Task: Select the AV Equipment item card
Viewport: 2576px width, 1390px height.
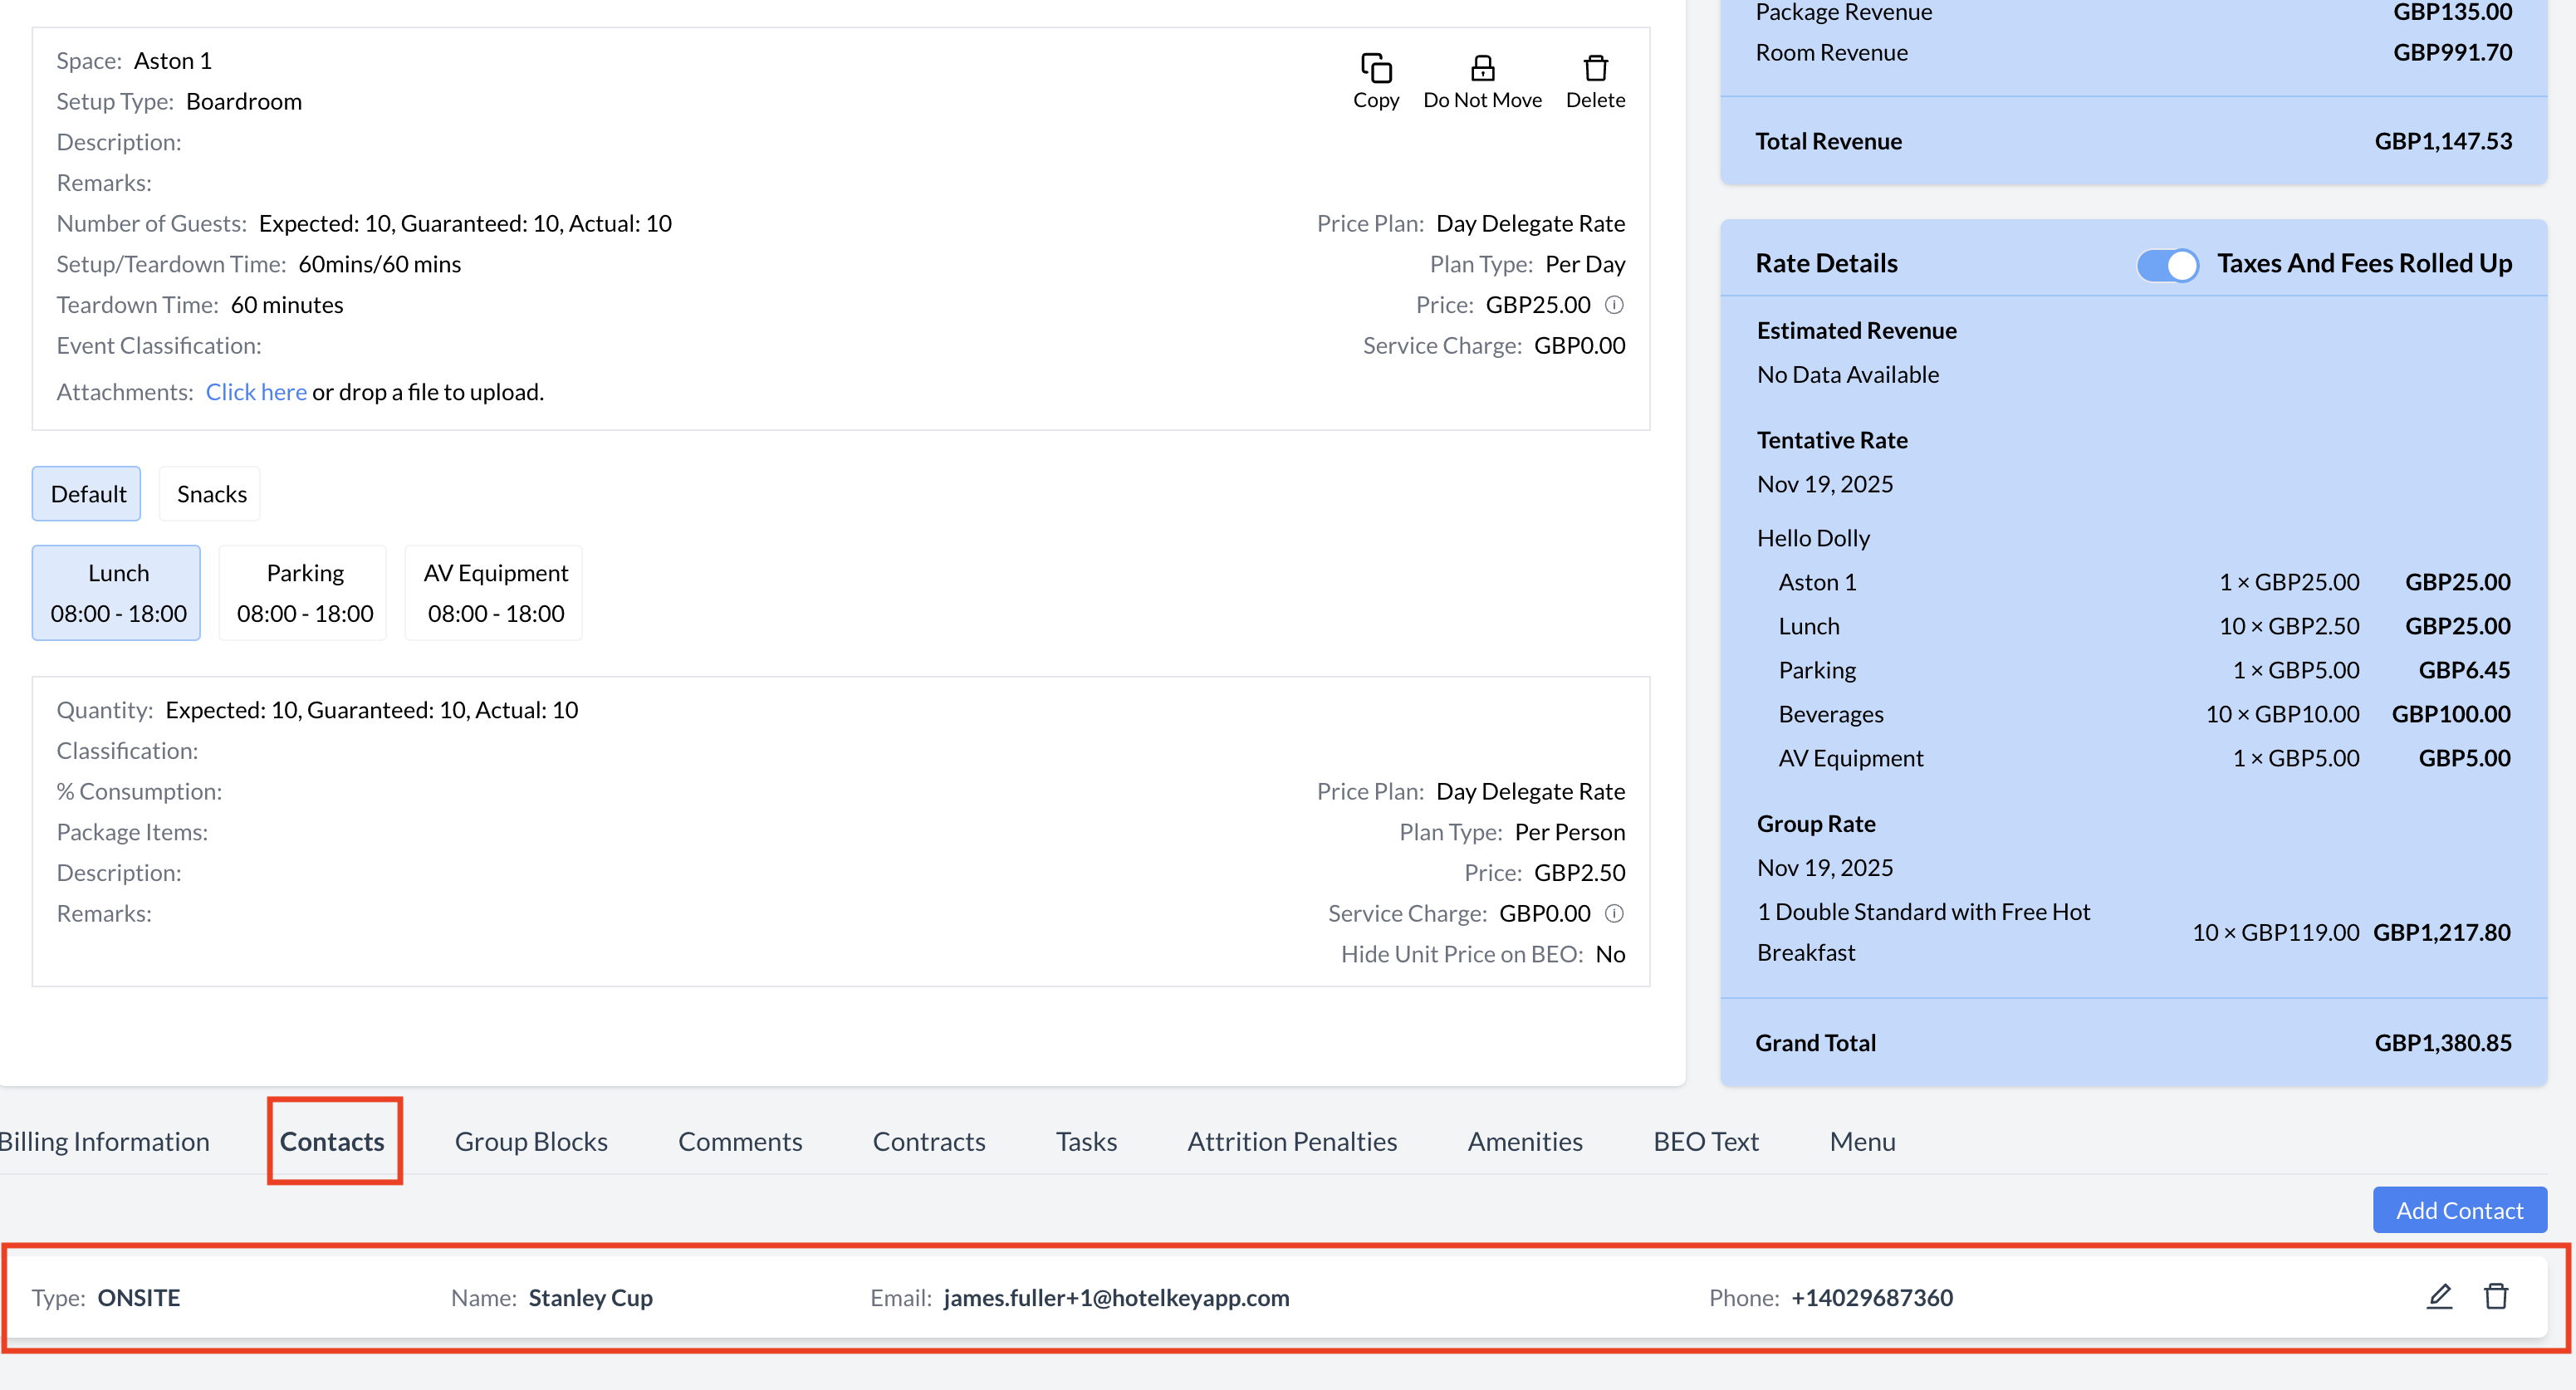Action: [495, 593]
